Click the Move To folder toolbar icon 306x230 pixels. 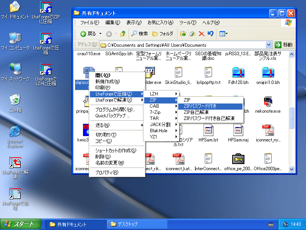183,34
